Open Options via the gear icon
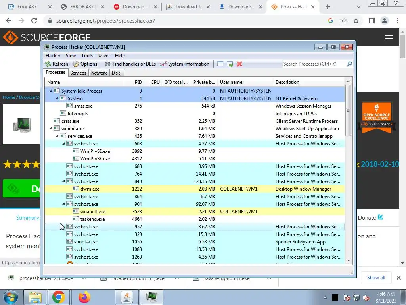The height and width of the screenshot is (305, 406). click(76, 64)
